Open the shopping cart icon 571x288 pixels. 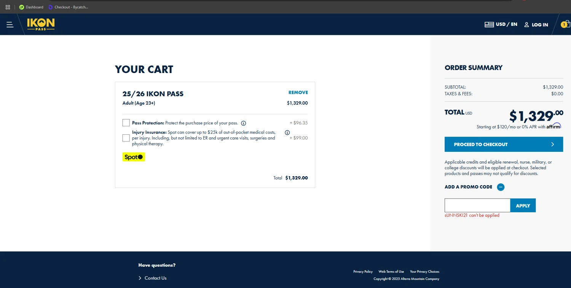pos(566,24)
